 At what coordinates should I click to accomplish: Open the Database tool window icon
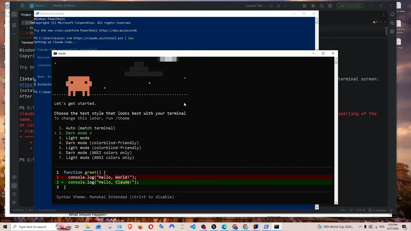[392, 32]
